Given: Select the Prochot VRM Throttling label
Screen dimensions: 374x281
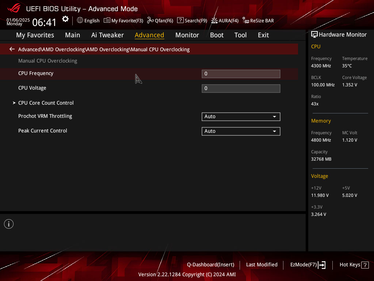Looking at the screenshot, I should [x=45, y=116].
